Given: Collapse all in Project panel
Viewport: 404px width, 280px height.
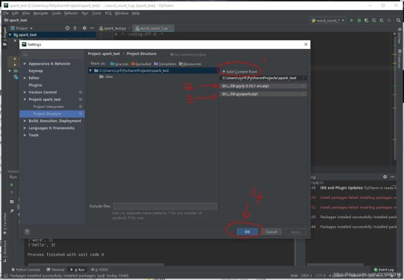Looking at the screenshot, I should click(75, 28).
